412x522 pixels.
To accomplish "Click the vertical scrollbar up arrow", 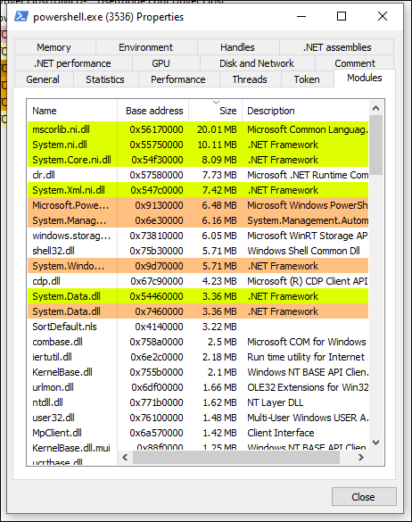I will pyautogui.click(x=376, y=108).
